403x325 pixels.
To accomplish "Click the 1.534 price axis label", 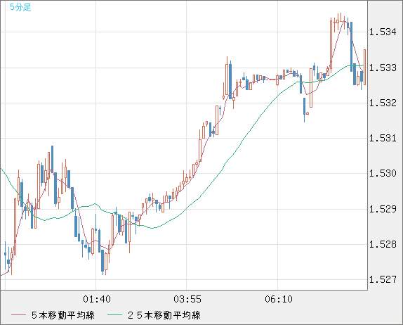I will click(x=383, y=32).
